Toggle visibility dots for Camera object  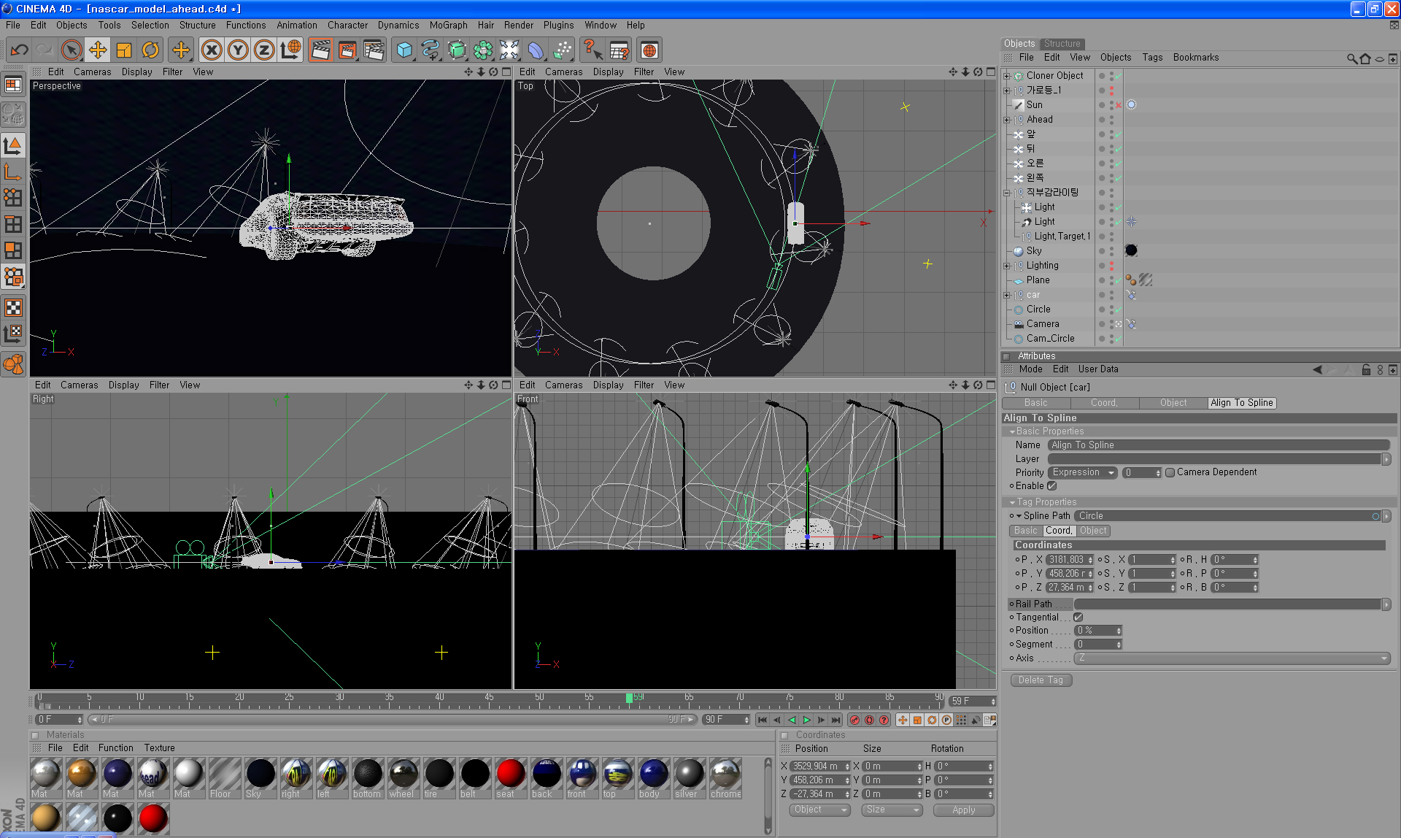(x=1111, y=324)
